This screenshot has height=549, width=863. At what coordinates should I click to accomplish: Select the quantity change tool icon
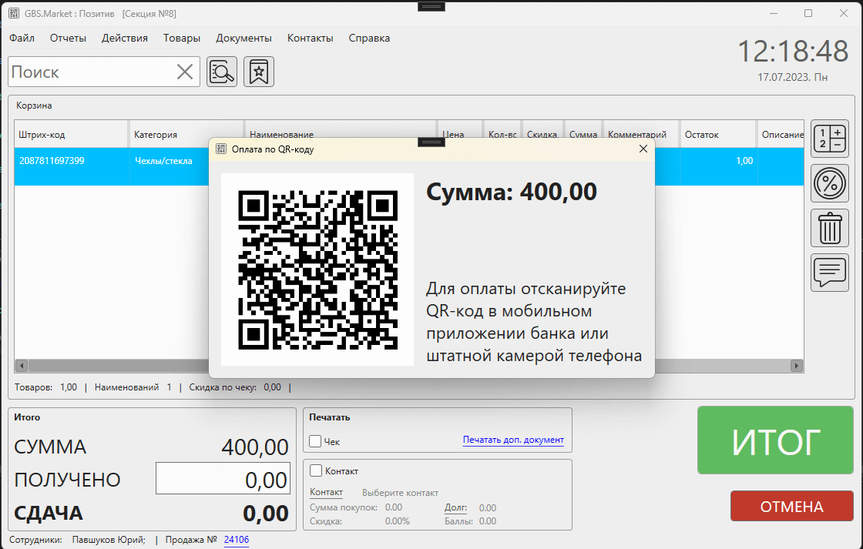pyautogui.click(x=829, y=139)
